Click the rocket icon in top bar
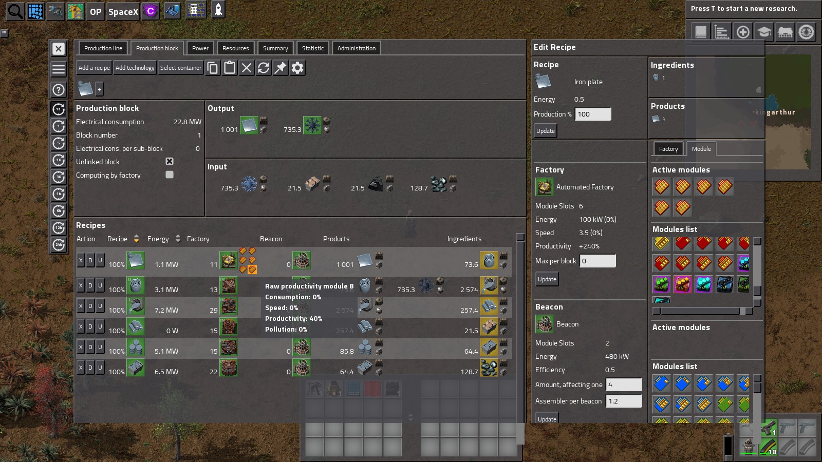This screenshot has height=462, width=822. point(218,10)
